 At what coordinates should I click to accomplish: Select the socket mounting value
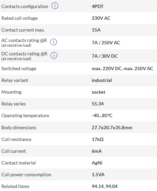point(98,92)
